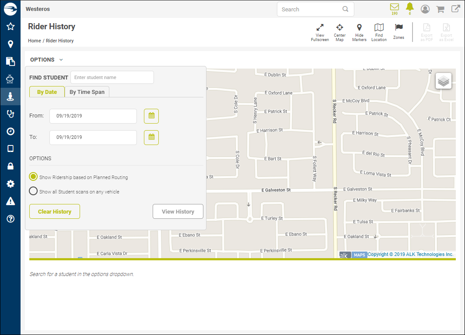
Task: Click the Zones flag tool
Action: click(x=399, y=32)
